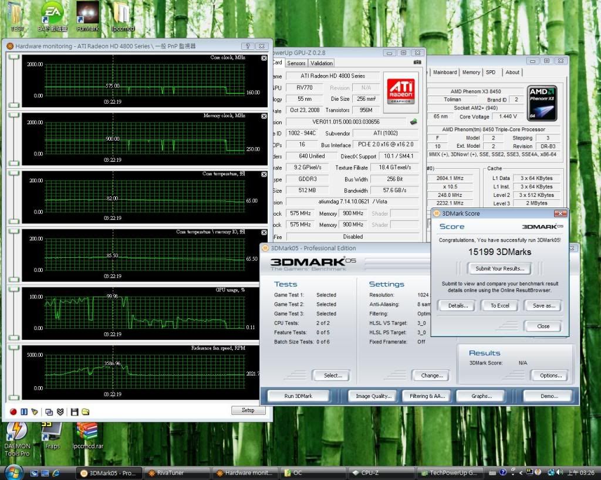Image resolution: width=601 pixels, height=480 pixels.
Task: Click the Demo... button in 3DMark05
Action: (549, 396)
